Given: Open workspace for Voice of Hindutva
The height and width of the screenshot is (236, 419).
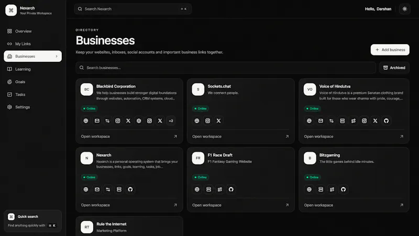Looking at the screenshot, I should pos(354,136).
